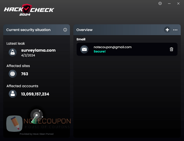Open the settings gear icon
184x141 pixels.
coord(160,3)
